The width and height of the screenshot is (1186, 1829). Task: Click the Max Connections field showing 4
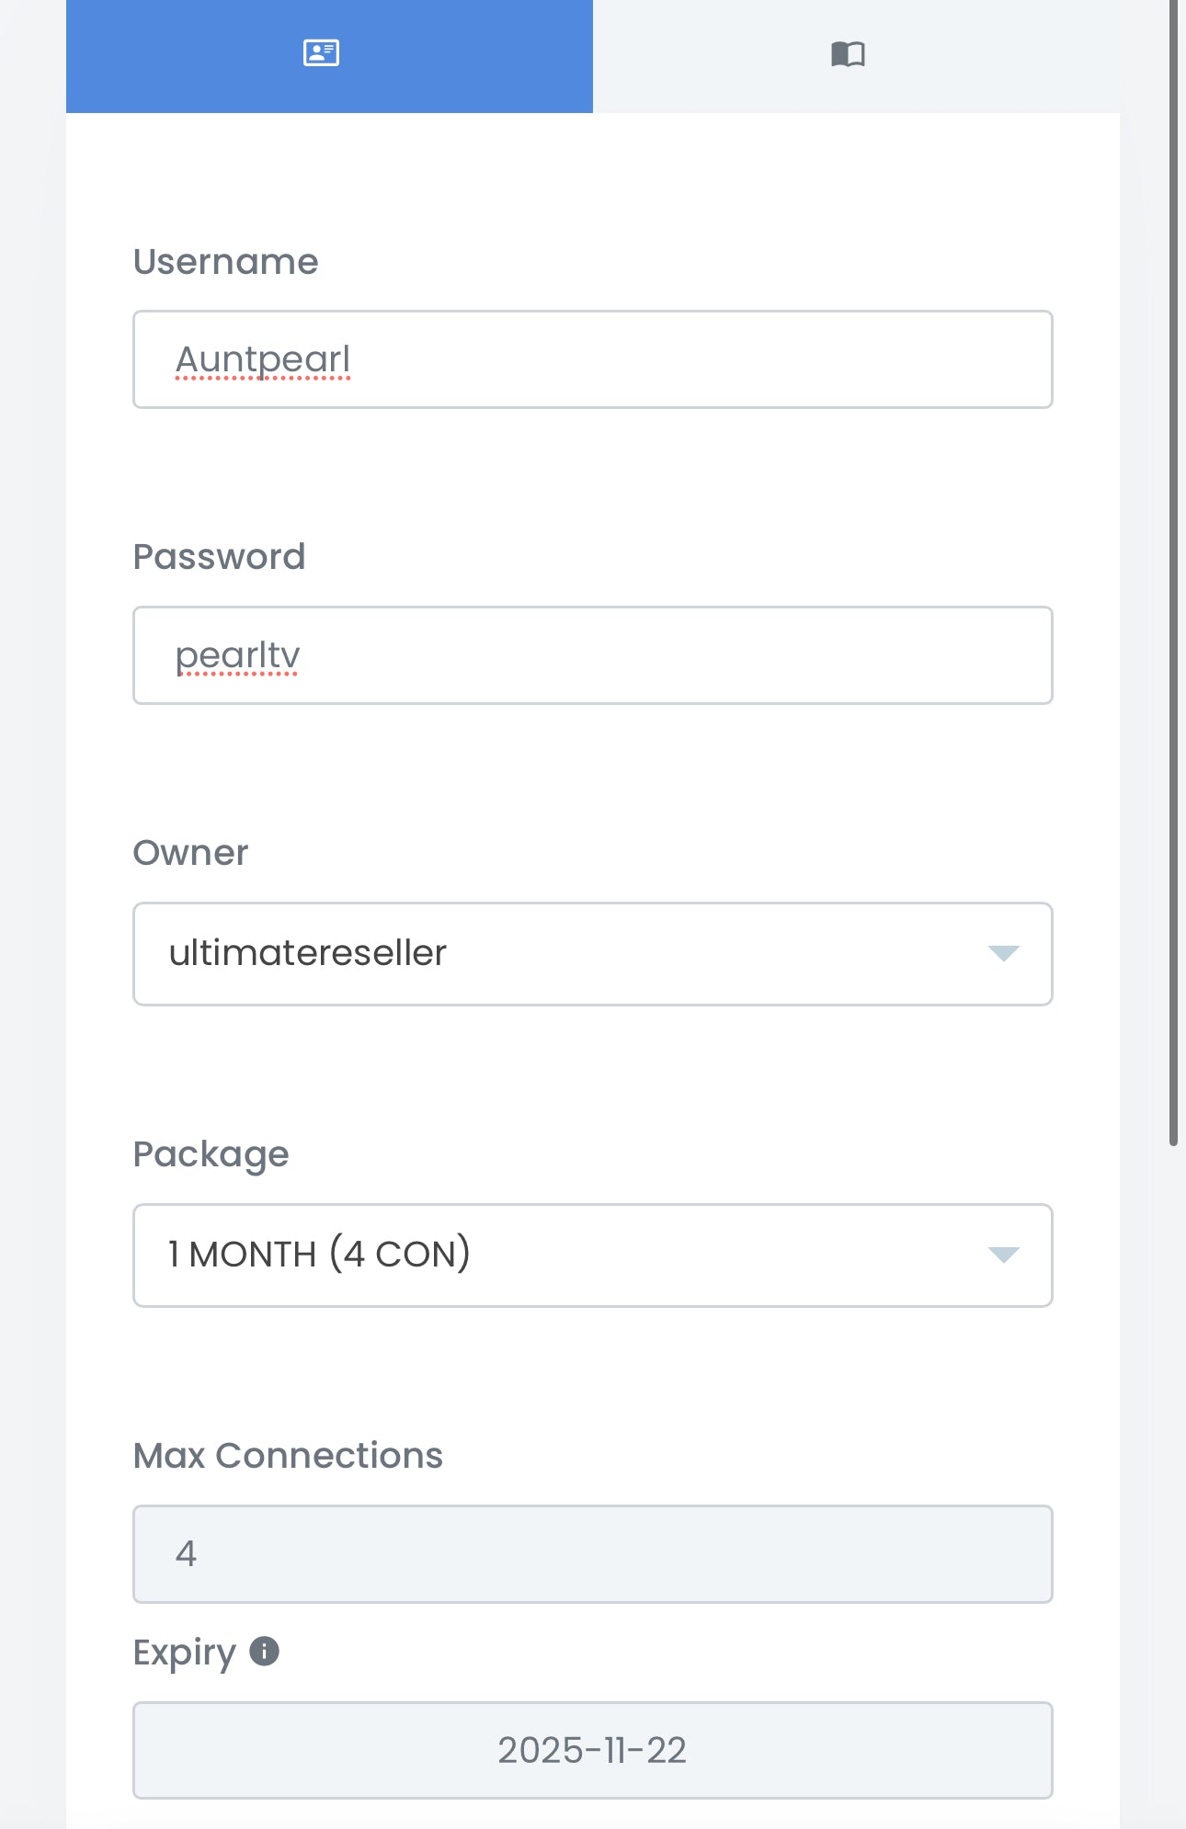[x=592, y=1554]
